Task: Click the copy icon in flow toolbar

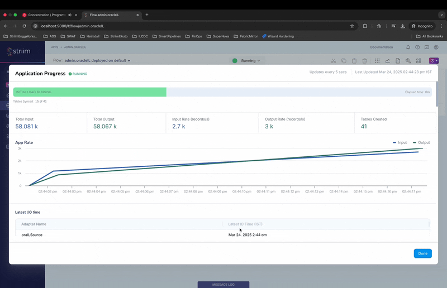Action: [344, 61]
